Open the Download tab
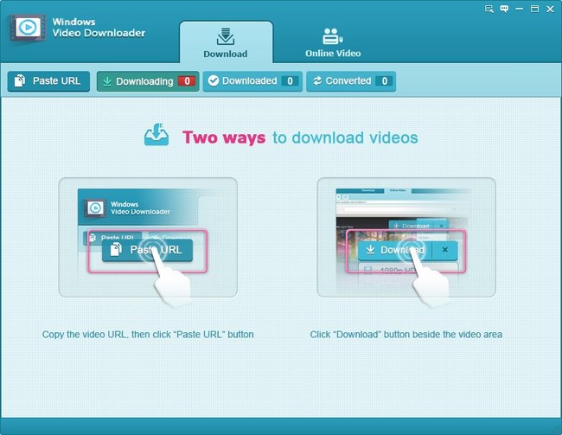The image size is (562, 435). 226,42
